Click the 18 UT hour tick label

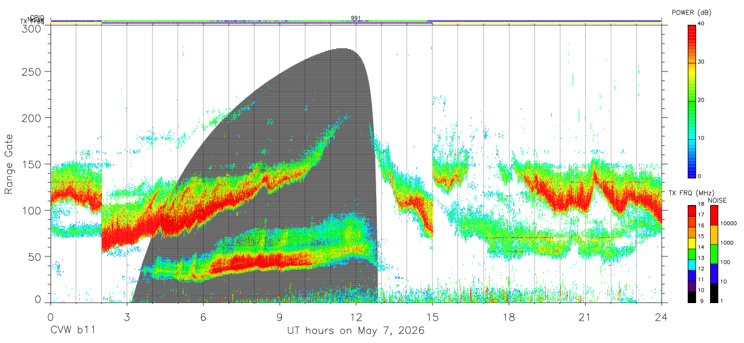(x=509, y=316)
